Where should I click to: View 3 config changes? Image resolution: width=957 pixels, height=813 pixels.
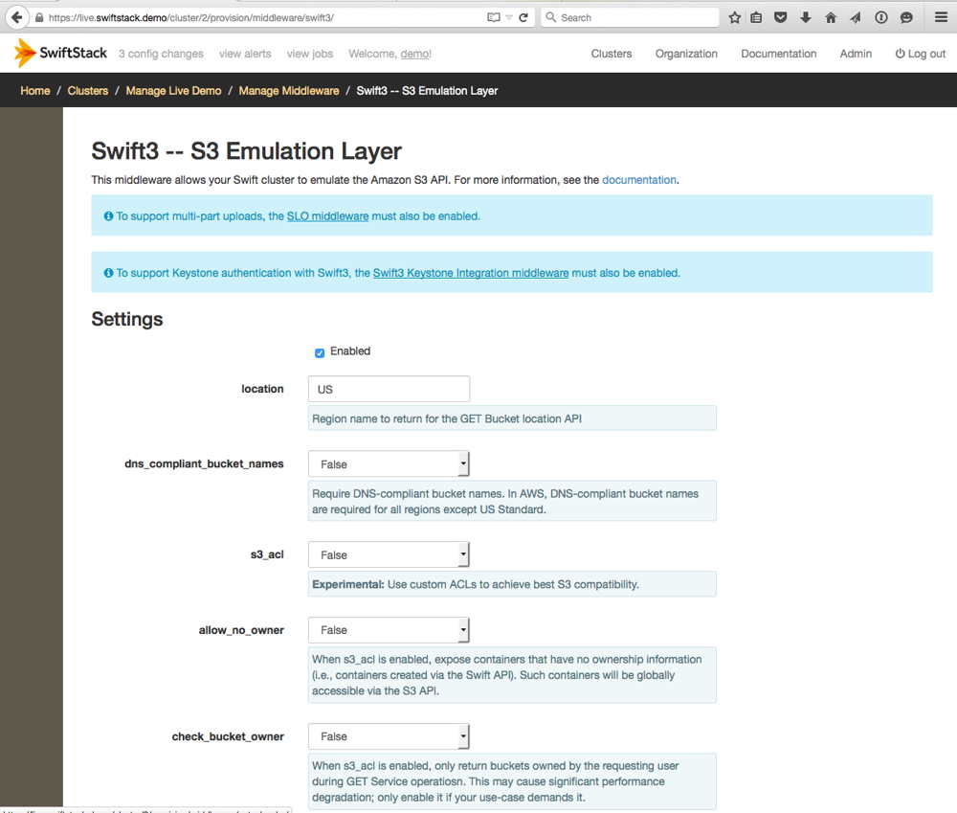point(161,54)
